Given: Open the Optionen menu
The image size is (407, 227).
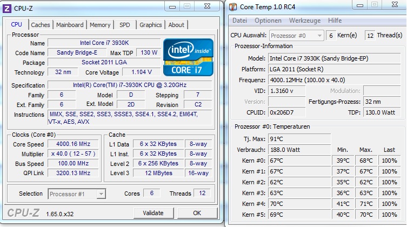Looking at the screenshot, I should [268, 21].
